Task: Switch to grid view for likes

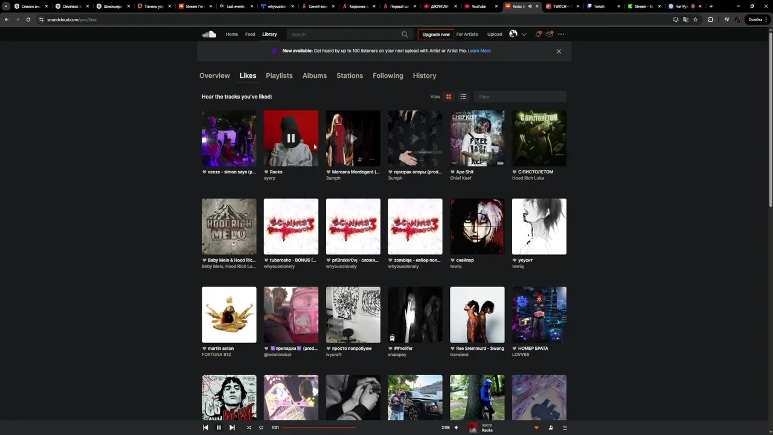Action: [449, 97]
